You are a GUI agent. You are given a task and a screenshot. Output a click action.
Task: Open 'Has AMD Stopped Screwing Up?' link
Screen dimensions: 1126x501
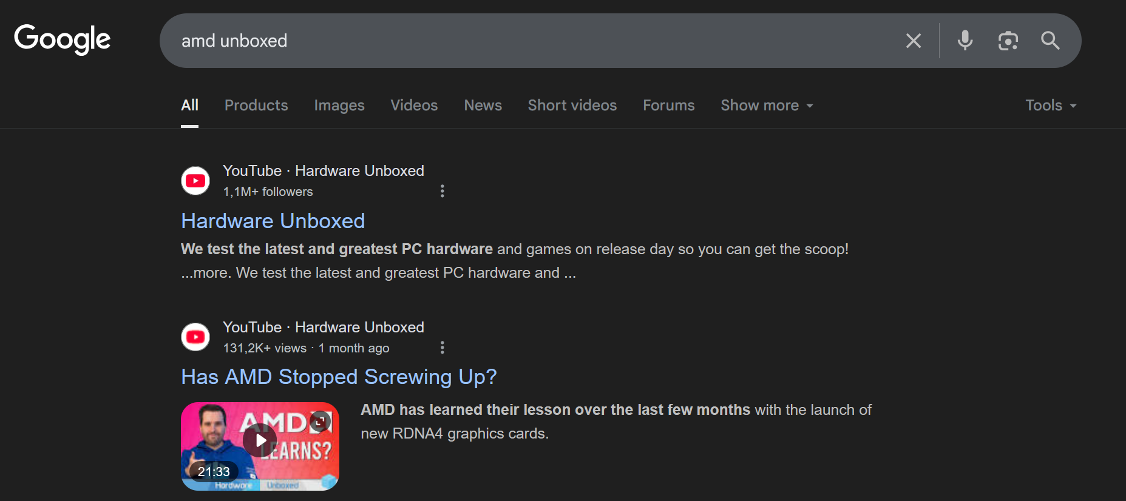pyautogui.click(x=339, y=377)
